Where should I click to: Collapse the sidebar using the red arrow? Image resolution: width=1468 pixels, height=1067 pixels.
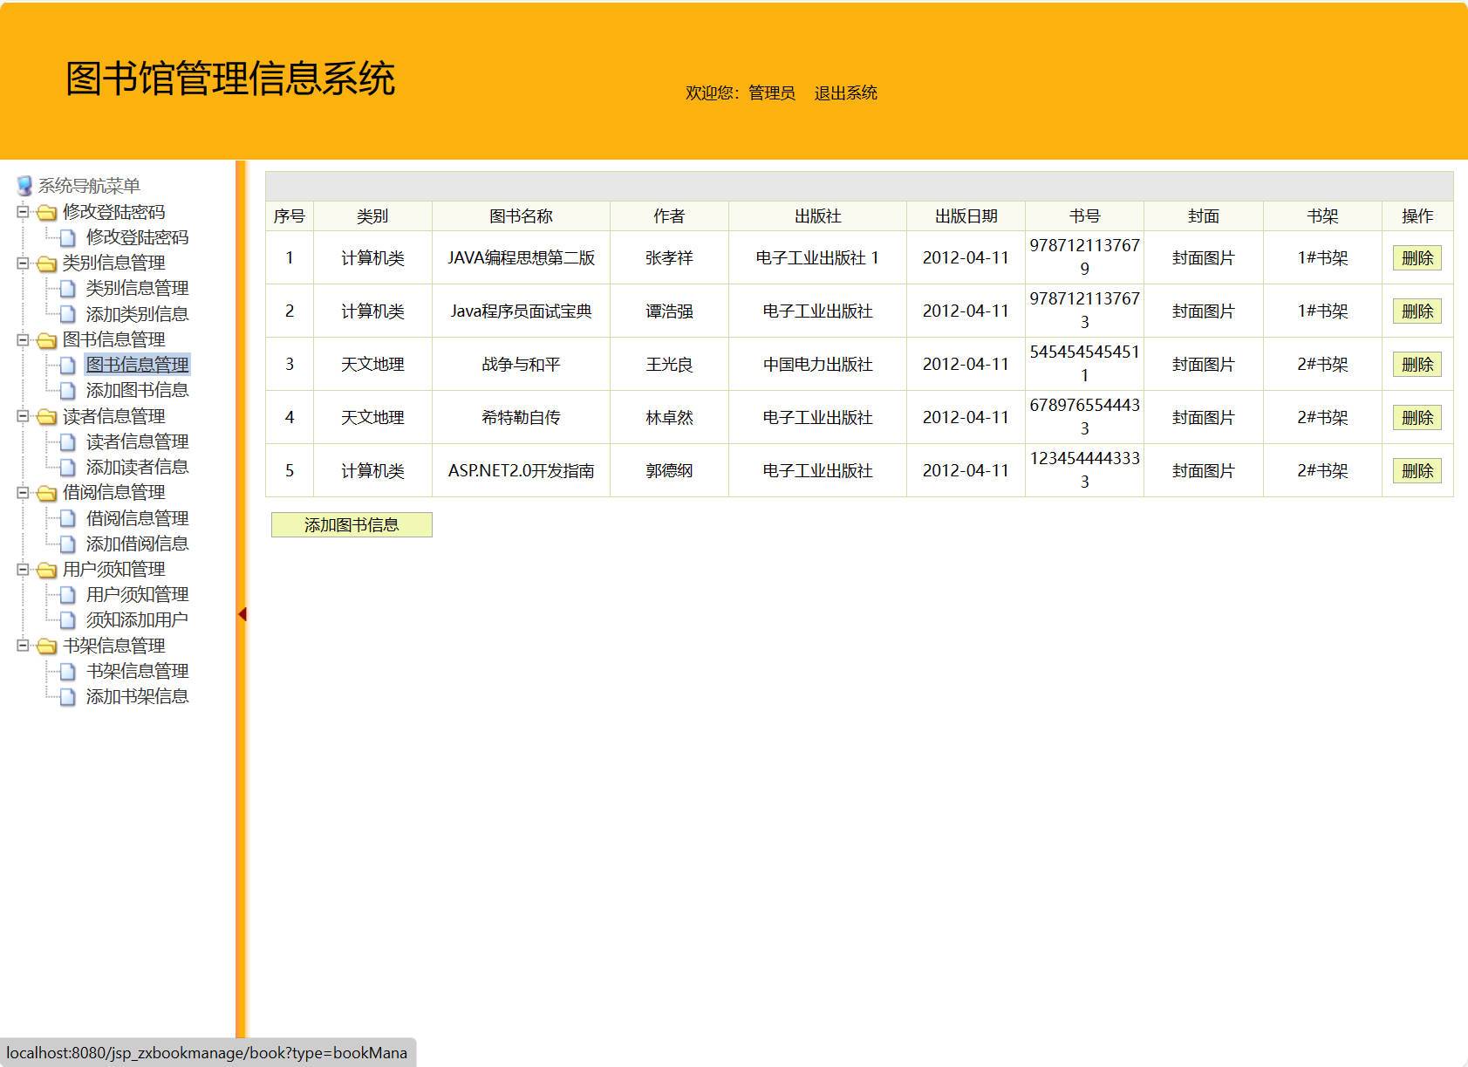click(242, 613)
